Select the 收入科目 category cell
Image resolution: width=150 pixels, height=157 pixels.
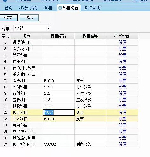tap(27, 119)
